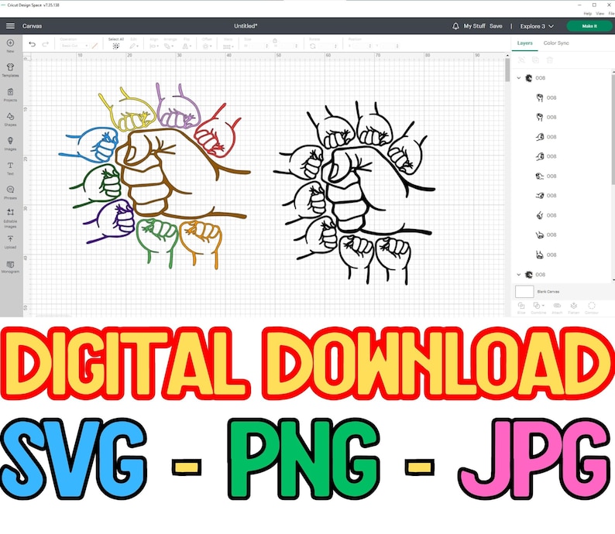The image size is (615, 534).
Task: Click the notifications bell icon
Action: pos(455,26)
